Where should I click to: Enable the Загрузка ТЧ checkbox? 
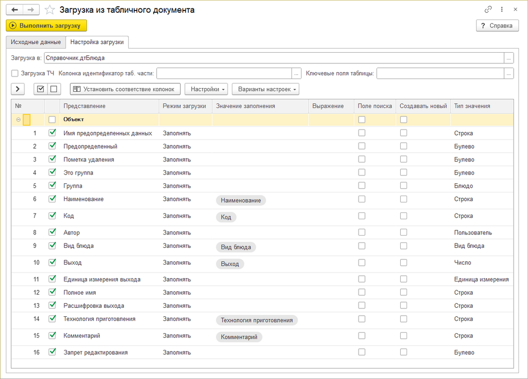point(15,73)
